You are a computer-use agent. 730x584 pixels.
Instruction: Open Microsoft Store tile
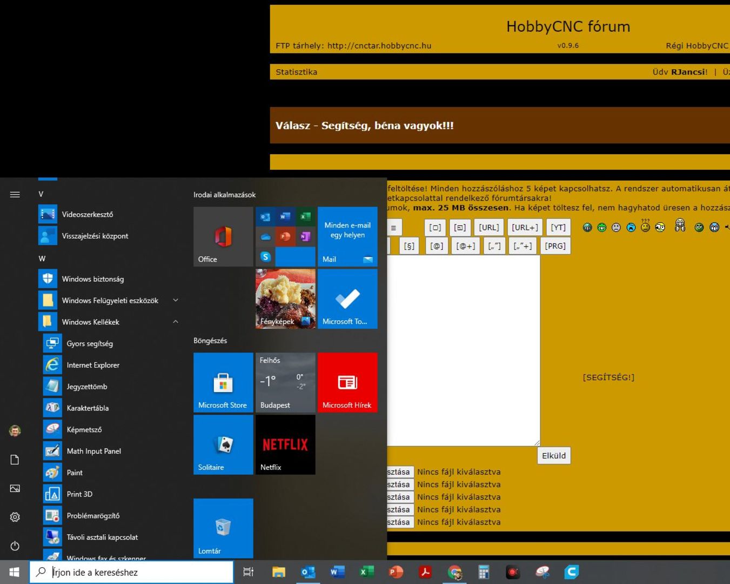pyautogui.click(x=223, y=382)
